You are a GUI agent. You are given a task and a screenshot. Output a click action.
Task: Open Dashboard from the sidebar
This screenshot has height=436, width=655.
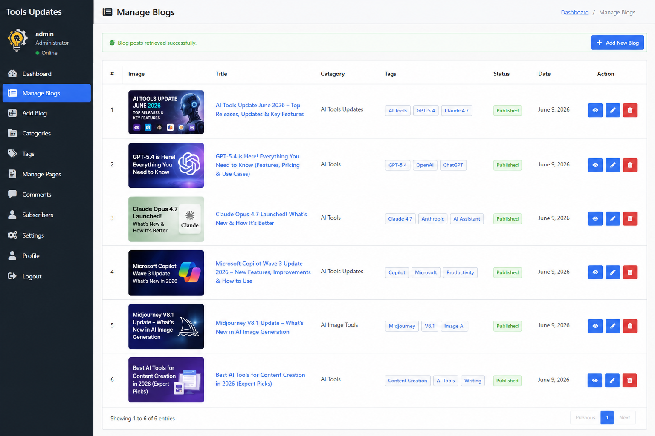pos(46,74)
